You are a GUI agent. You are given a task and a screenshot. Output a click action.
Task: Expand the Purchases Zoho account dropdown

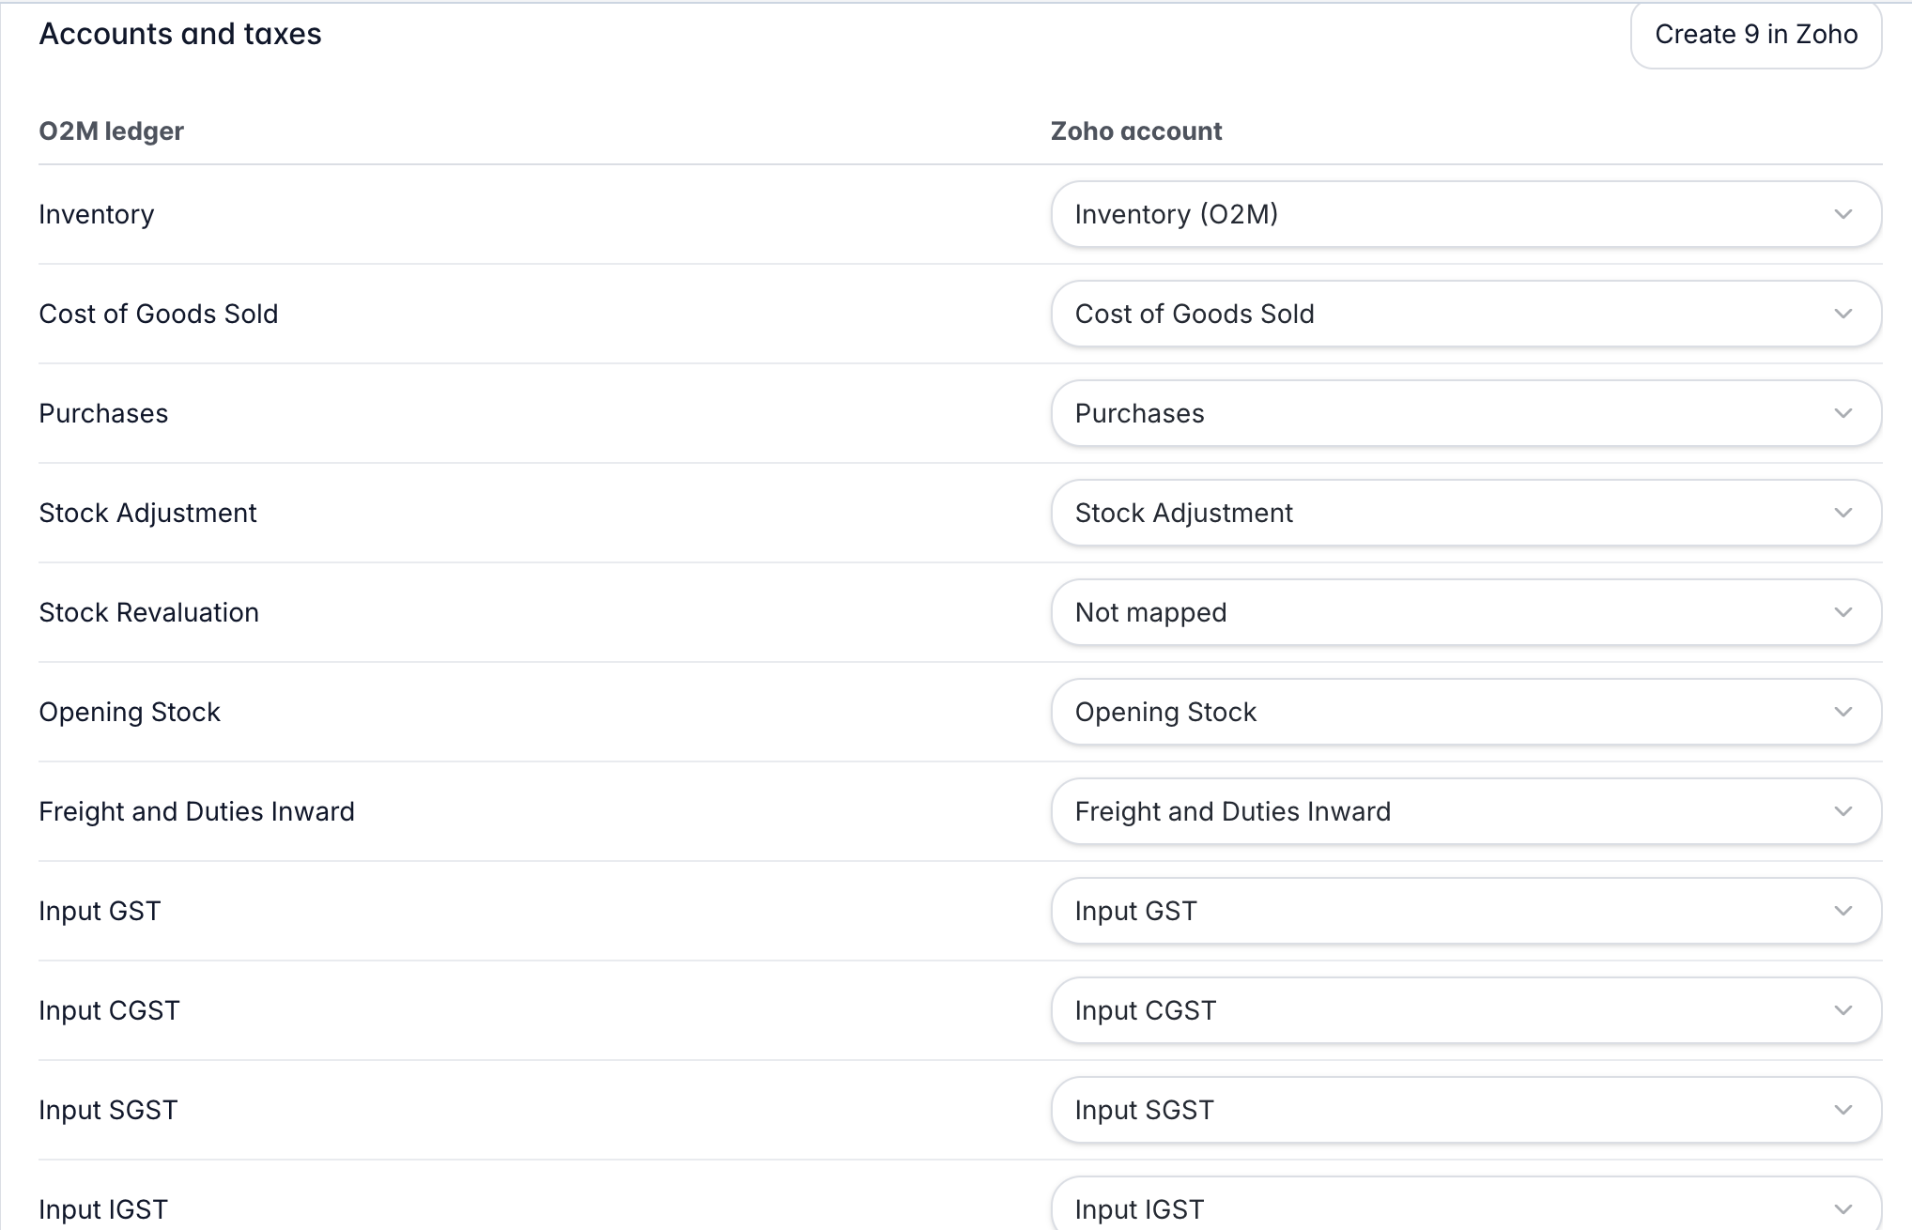click(x=1466, y=413)
